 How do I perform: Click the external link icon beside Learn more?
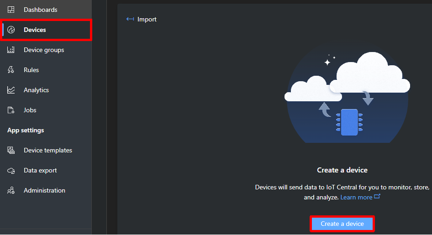click(x=377, y=197)
